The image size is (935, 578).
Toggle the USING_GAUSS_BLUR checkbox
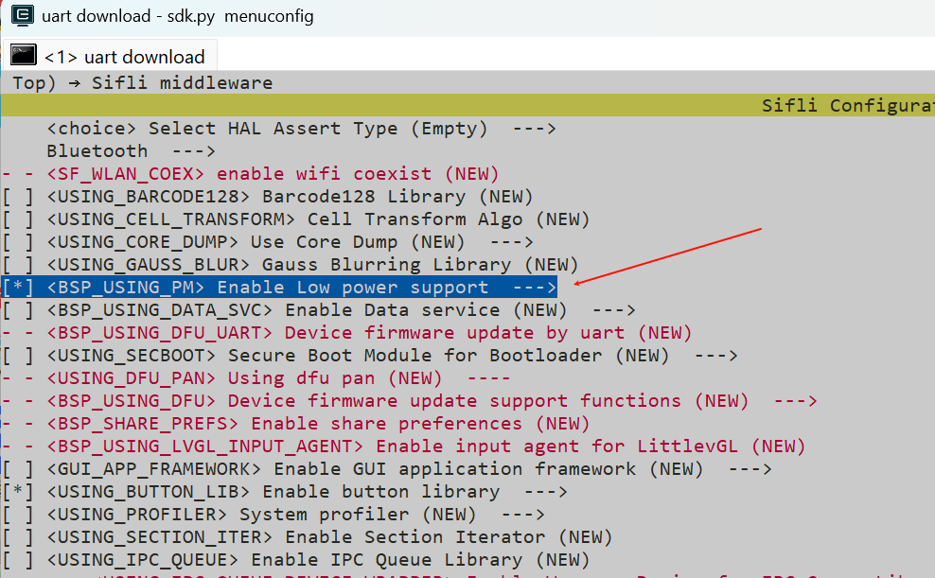click(x=18, y=265)
